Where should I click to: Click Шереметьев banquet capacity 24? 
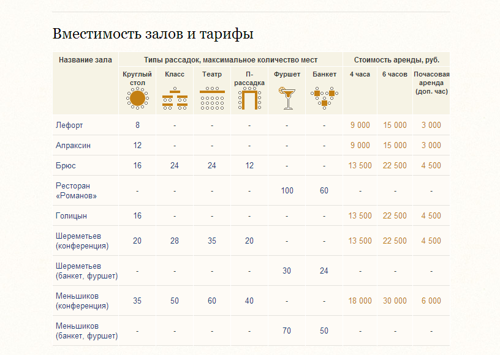tap(324, 271)
